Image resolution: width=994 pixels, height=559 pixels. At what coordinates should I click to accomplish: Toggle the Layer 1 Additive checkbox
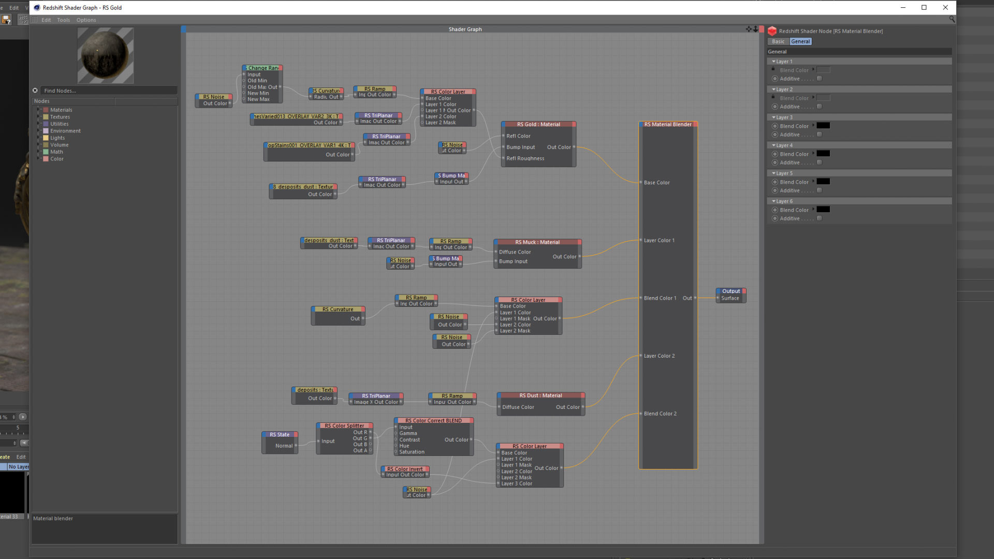tap(819, 79)
